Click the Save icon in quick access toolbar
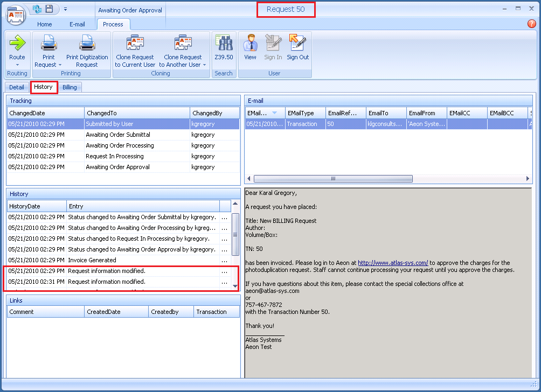Viewport: 541px width, 392px height. pyautogui.click(x=48, y=8)
